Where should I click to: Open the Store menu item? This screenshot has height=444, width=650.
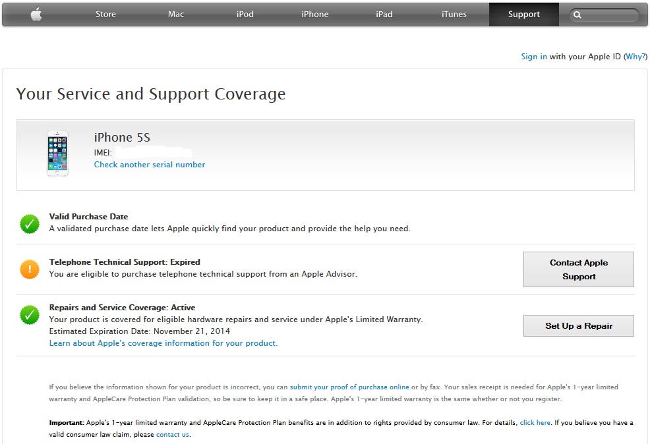[105, 14]
